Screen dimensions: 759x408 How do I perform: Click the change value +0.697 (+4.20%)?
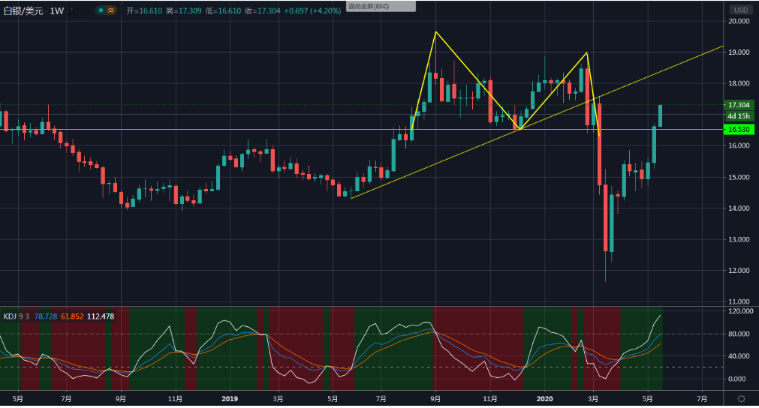pos(312,10)
